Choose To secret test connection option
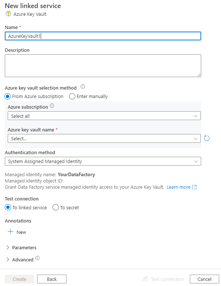This screenshot has width=221, height=286. pyautogui.click(x=56, y=207)
